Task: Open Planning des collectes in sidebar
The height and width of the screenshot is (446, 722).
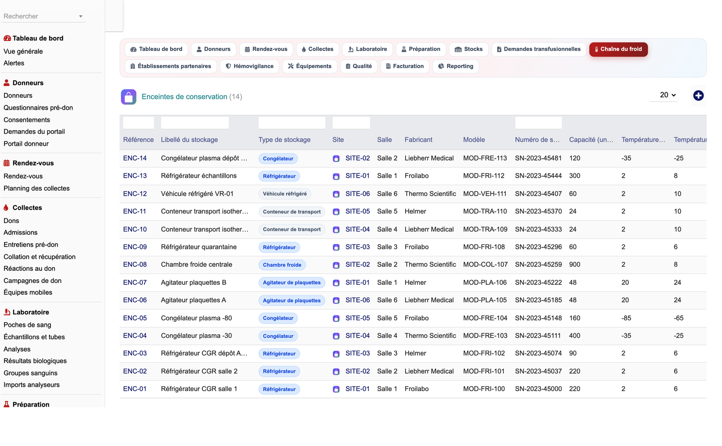Action: [x=36, y=188]
